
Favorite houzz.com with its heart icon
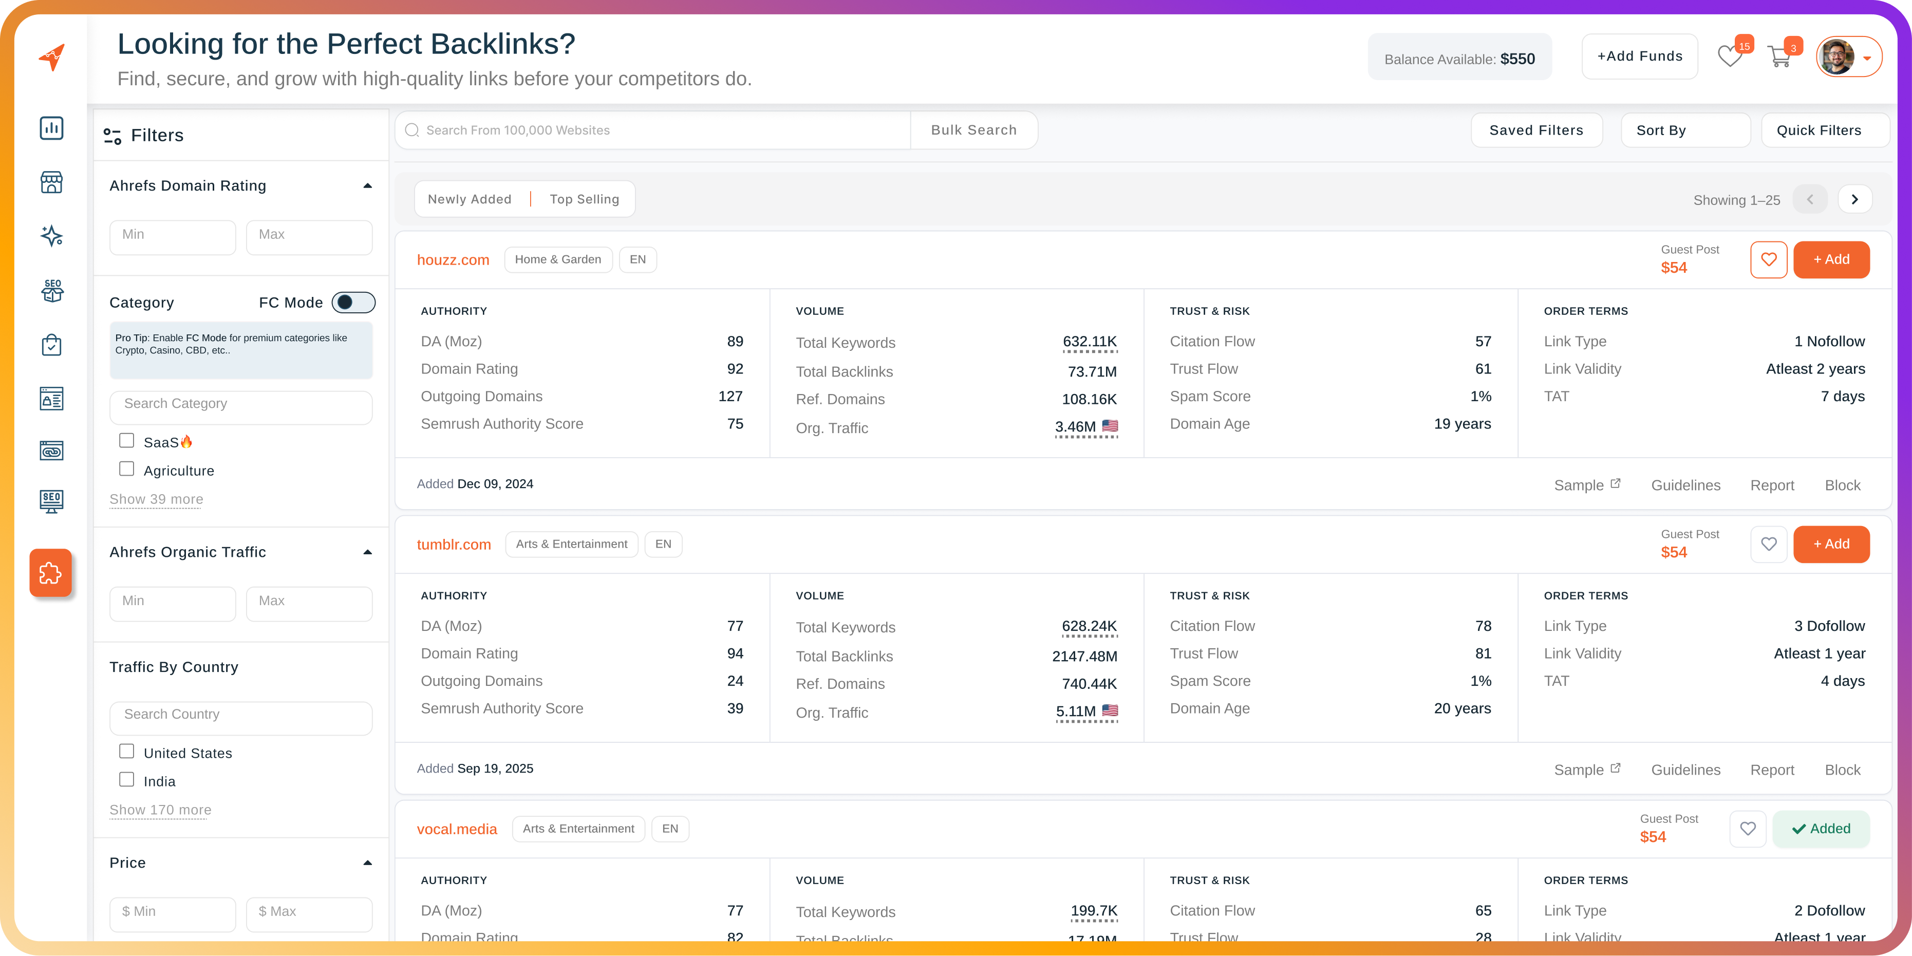1769,260
